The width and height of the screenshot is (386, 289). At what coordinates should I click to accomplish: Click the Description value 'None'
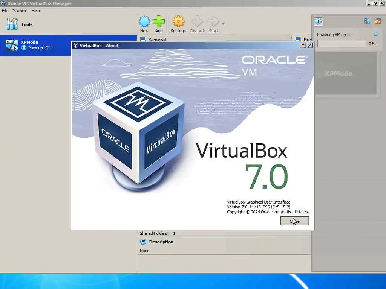(144, 251)
